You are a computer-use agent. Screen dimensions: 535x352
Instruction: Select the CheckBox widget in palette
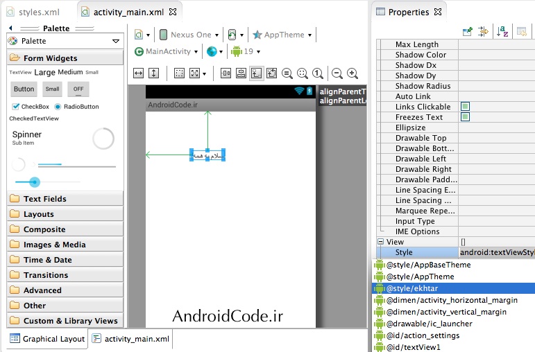click(x=31, y=107)
